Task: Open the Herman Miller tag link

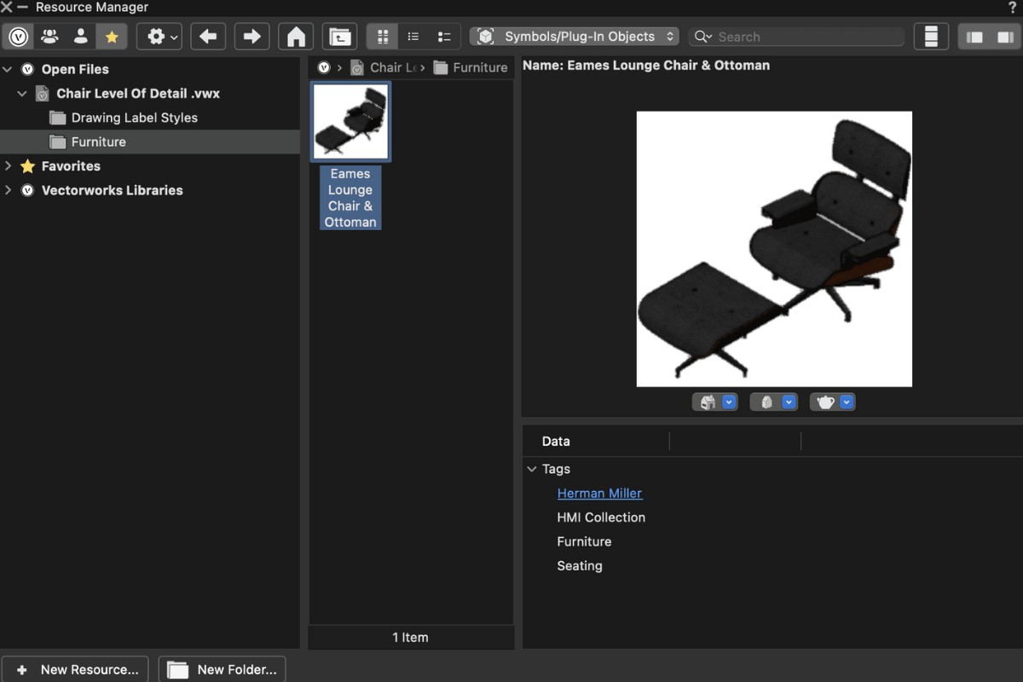Action: click(x=599, y=493)
